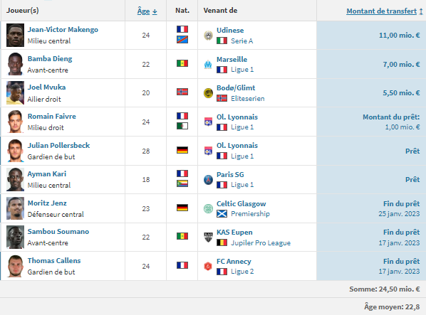This screenshot has height=315, width=426.
Task: Click the Norway flag in Joel Mvuka's row
Action: (x=182, y=92)
